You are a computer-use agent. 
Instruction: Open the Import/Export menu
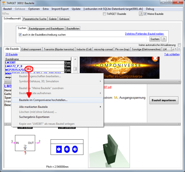click(x=60, y=9)
